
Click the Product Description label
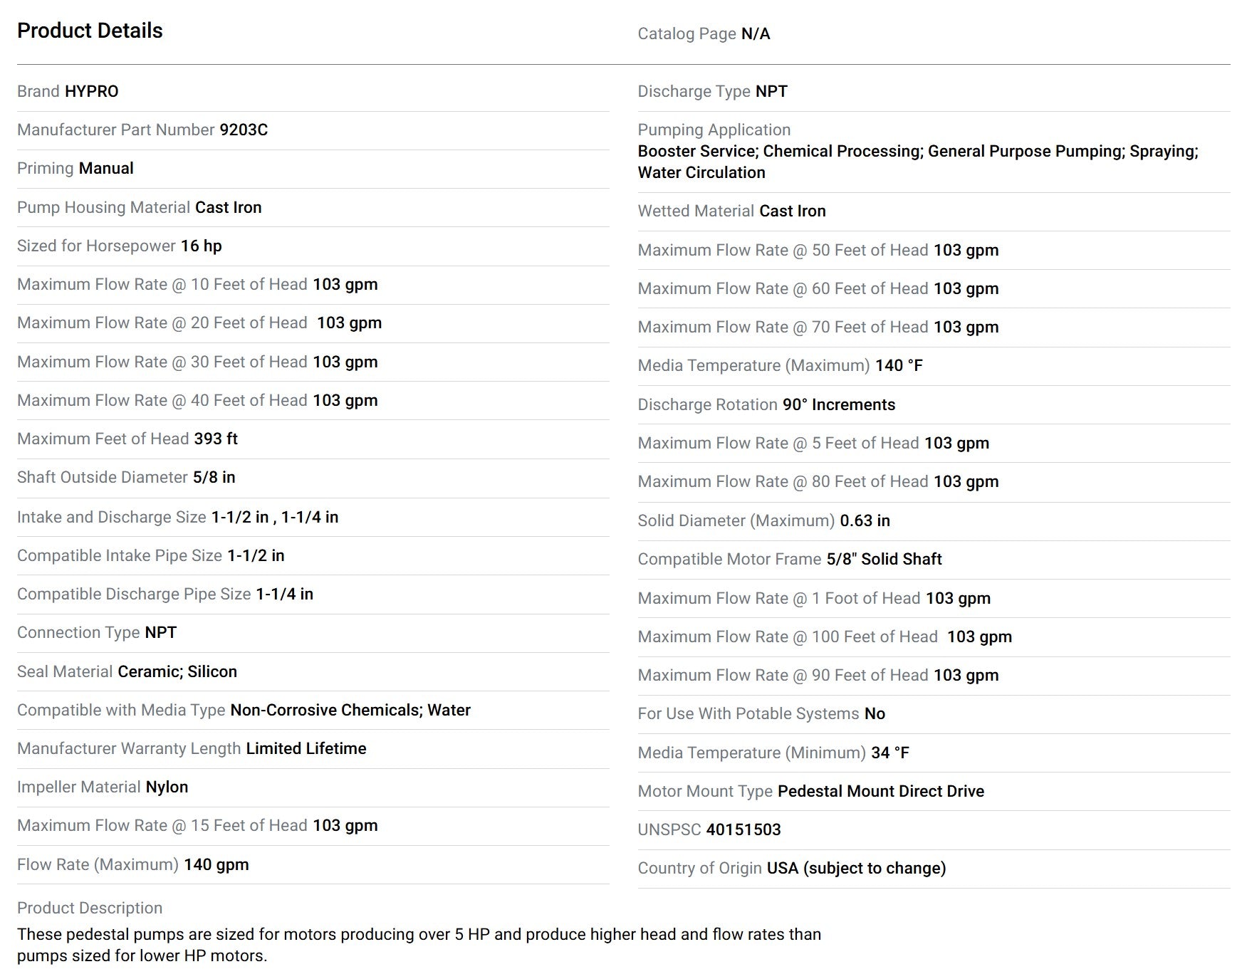coord(90,908)
